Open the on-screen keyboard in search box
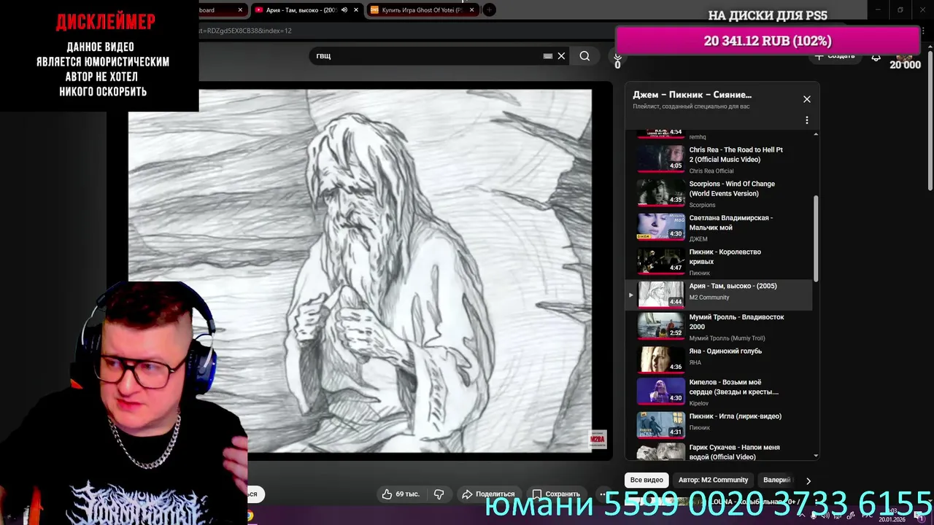This screenshot has width=934, height=525. (548, 56)
